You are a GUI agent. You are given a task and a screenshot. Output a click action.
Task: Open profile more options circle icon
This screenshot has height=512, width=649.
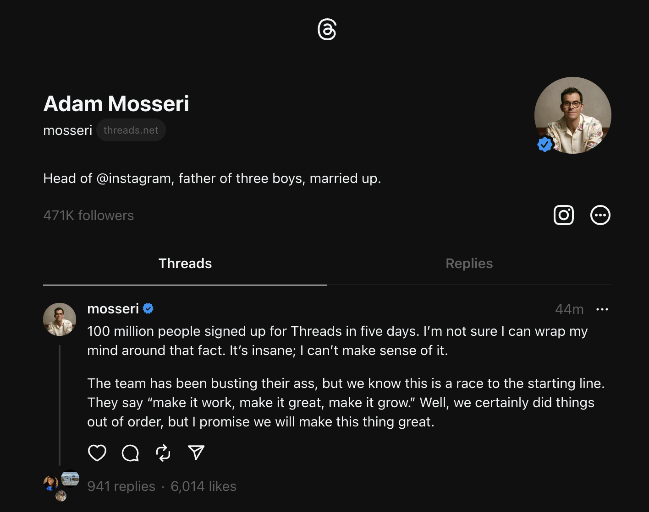tap(600, 215)
